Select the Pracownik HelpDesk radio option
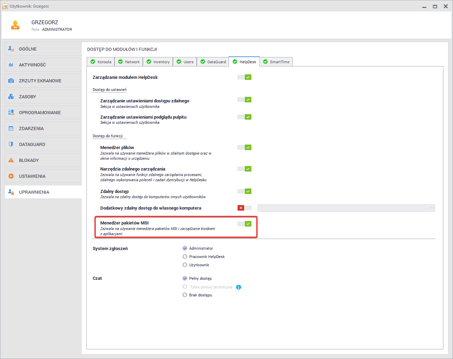Screen dimensions: 453x359 [185, 257]
